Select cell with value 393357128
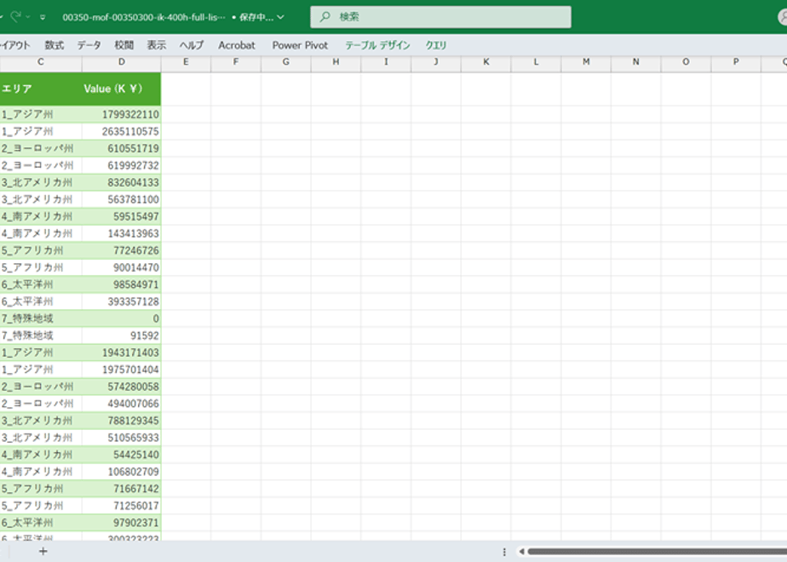Viewport: 787px width, 562px height. 122,301
